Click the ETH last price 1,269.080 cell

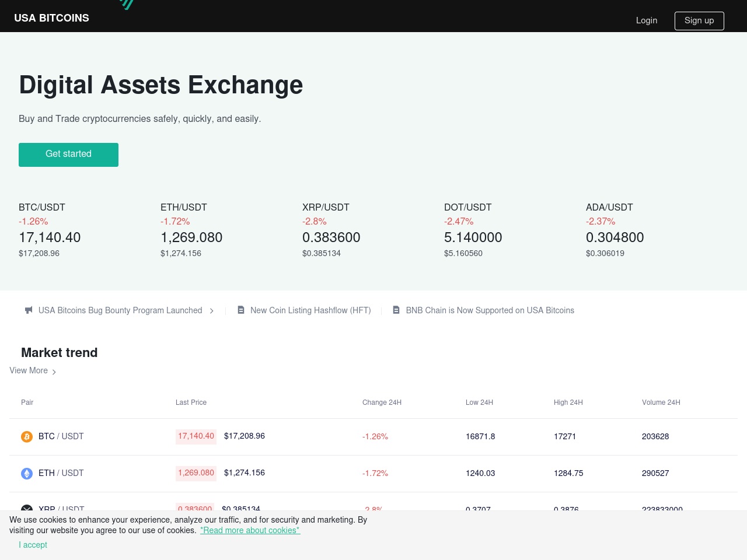point(196,473)
